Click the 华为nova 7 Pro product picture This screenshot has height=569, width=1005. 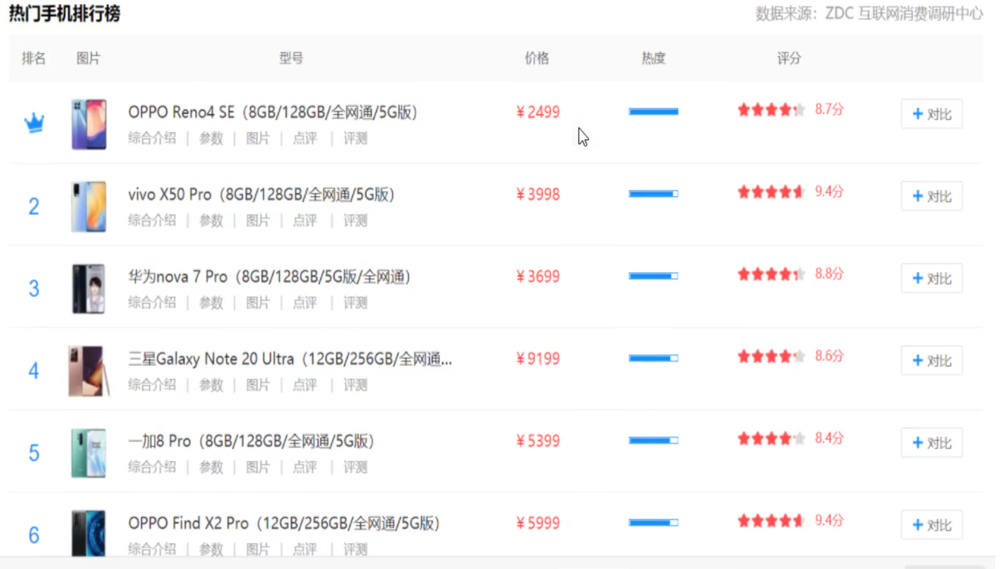pos(88,289)
